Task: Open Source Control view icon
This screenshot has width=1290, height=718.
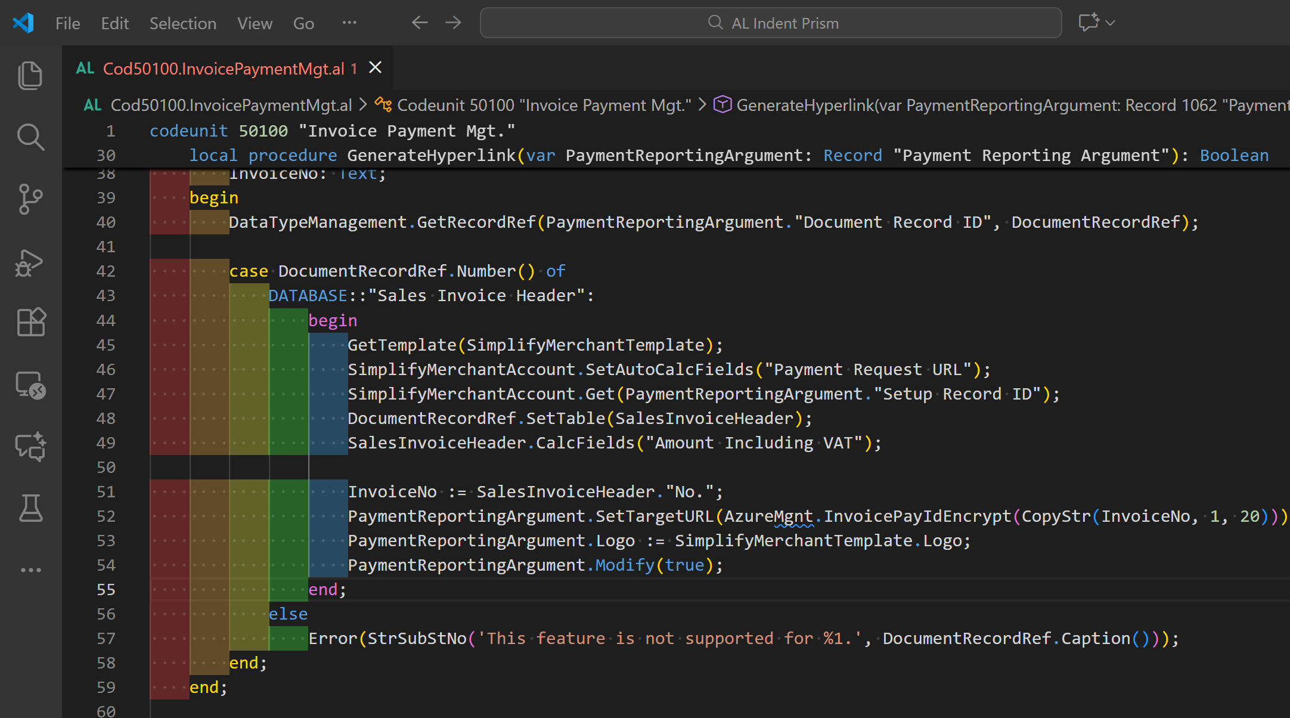Action: click(x=30, y=199)
